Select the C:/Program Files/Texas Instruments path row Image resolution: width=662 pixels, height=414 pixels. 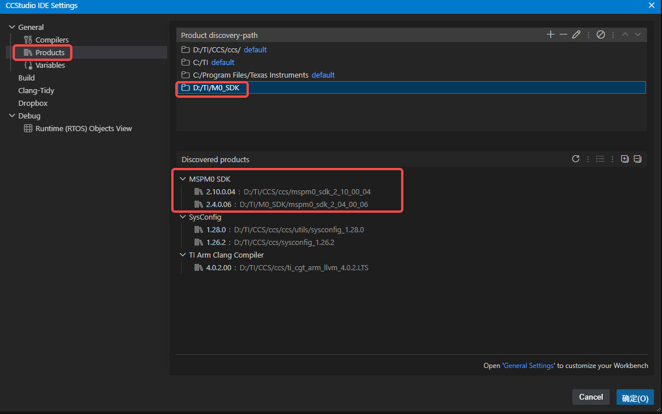(x=411, y=75)
